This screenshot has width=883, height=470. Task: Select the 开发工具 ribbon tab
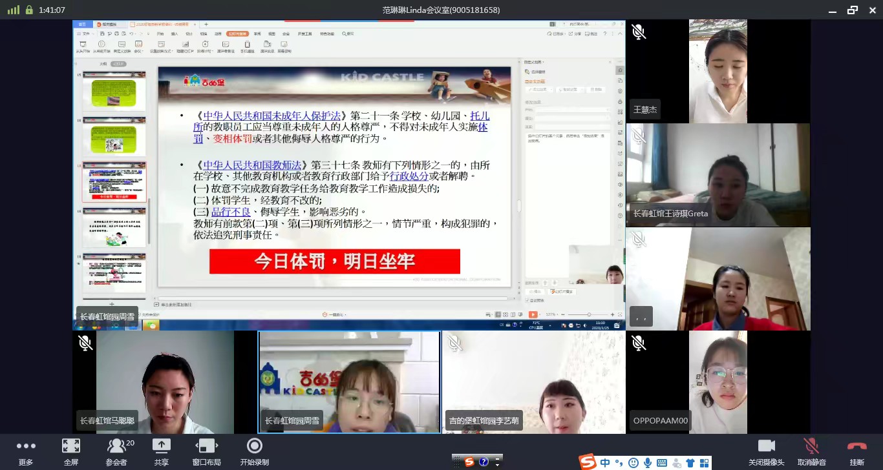[305, 34]
